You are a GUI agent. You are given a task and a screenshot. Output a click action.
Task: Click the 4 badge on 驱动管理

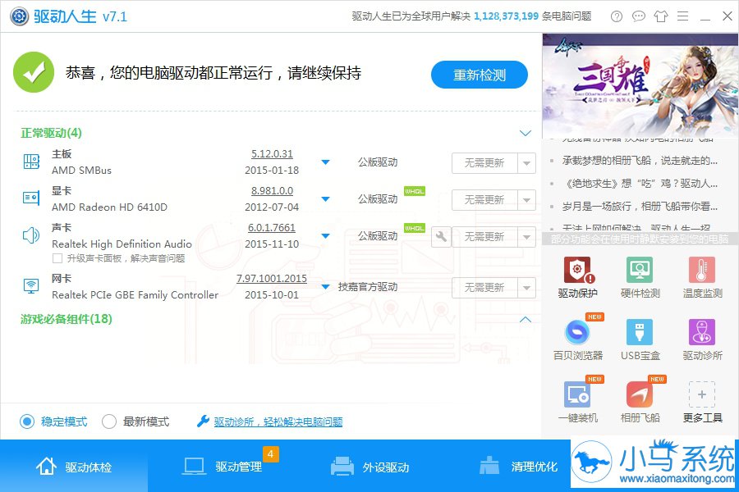click(x=270, y=453)
